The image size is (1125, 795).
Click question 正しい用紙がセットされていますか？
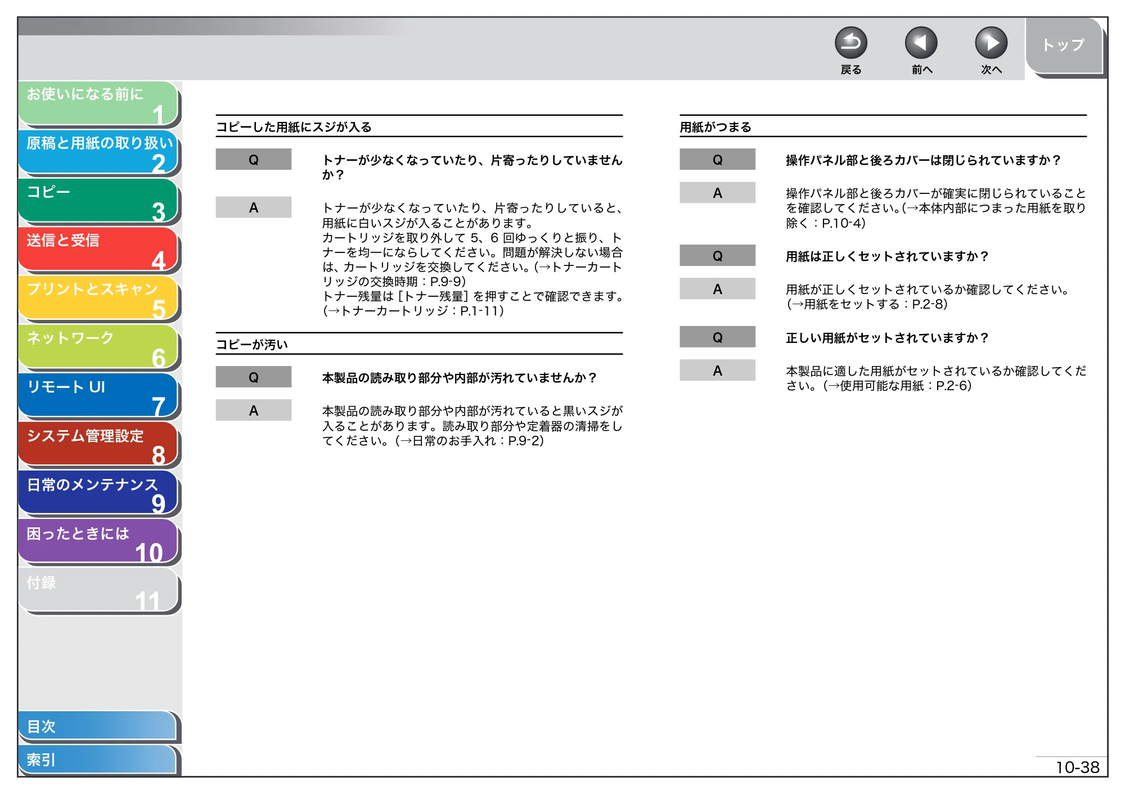[887, 338]
